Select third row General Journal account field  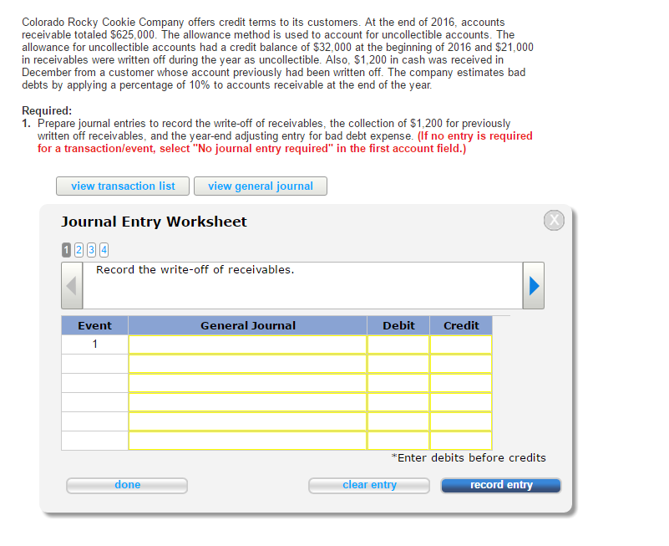[x=247, y=383]
